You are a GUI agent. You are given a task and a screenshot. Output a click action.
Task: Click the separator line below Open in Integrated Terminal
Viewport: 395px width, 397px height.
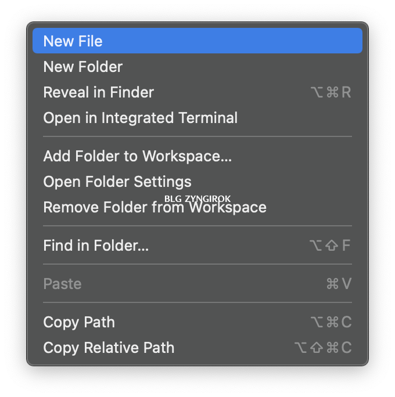(198, 136)
